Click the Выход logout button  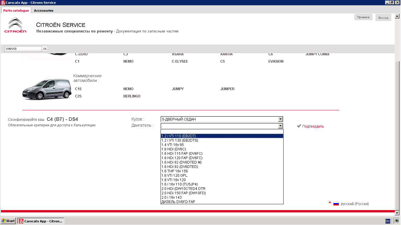point(383,18)
